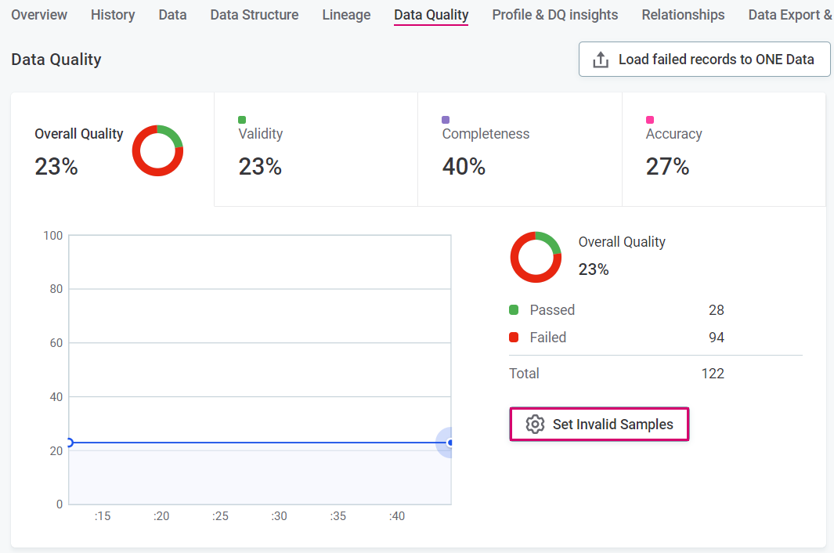Click the green Validity indicator square
The width and height of the screenshot is (834, 553).
[242, 120]
